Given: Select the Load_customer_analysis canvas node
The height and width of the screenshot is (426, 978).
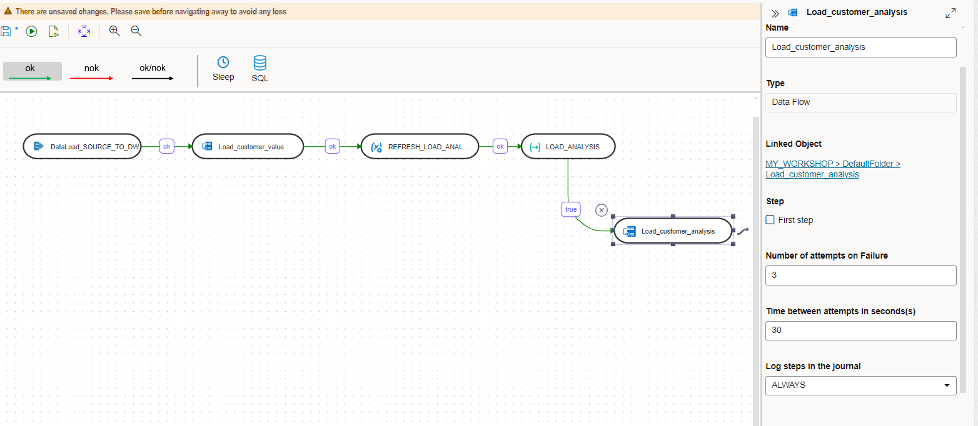Looking at the screenshot, I should 673,230.
